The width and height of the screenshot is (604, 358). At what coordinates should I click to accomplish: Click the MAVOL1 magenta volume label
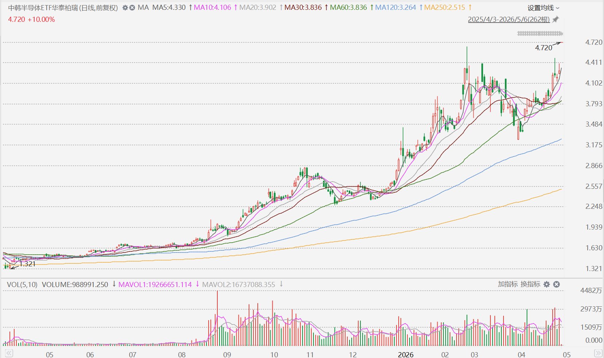(x=155, y=285)
